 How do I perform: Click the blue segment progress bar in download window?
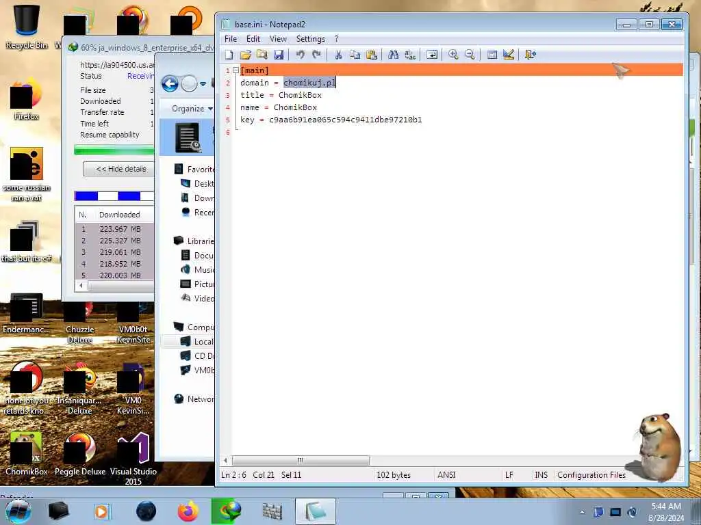pyautogui.click(x=114, y=196)
